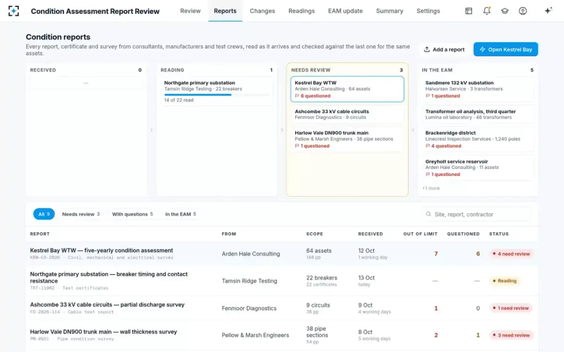Open the Brackenridge district card
This screenshot has width=564, height=352.
tap(478, 139)
